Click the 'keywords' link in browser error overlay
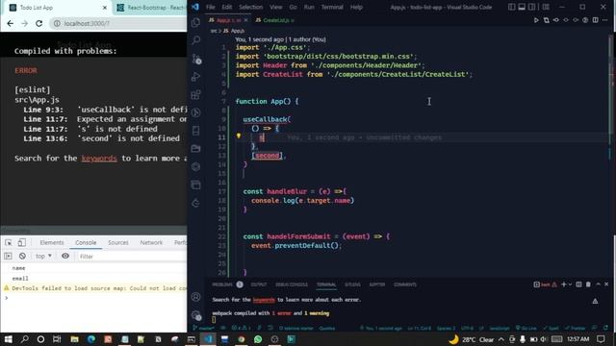 point(99,159)
